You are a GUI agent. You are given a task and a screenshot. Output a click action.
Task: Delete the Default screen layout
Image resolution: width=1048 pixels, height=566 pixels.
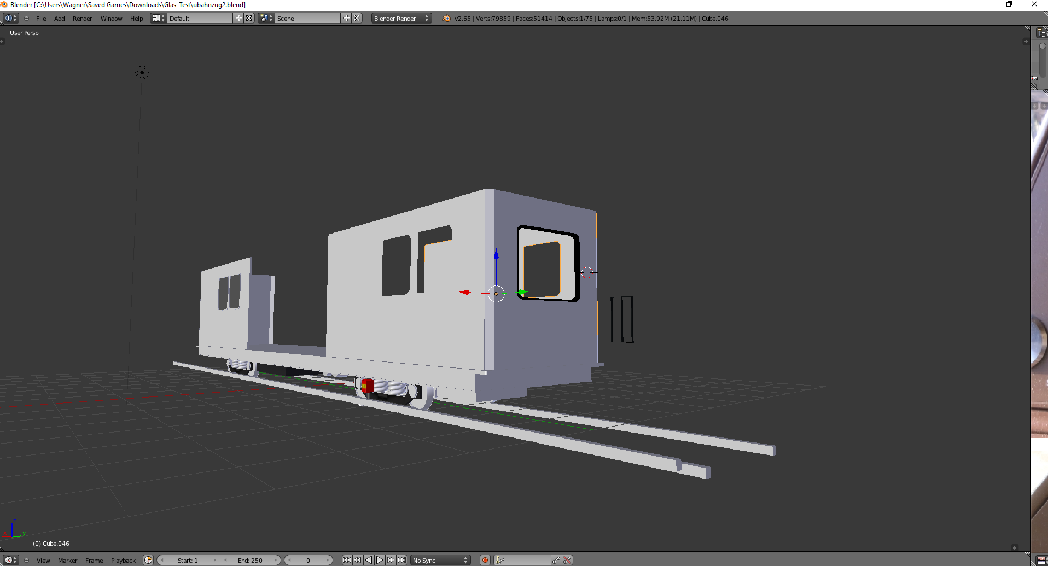tap(249, 18)
